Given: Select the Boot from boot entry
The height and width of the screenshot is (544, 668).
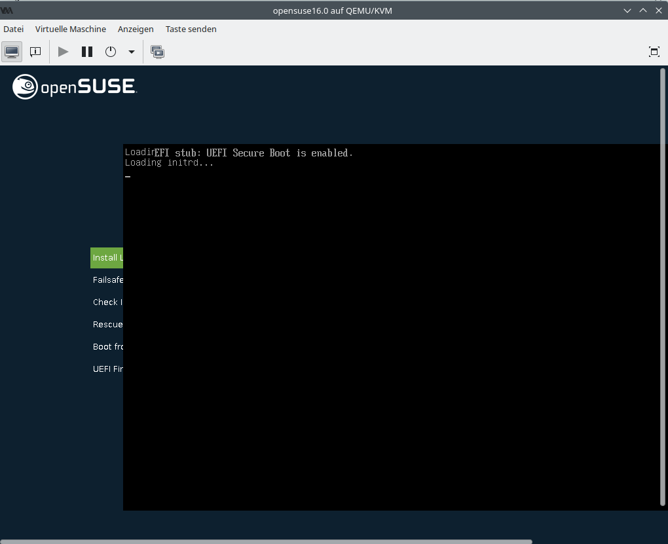Looking at the screenshot, I should click(108, 347).
